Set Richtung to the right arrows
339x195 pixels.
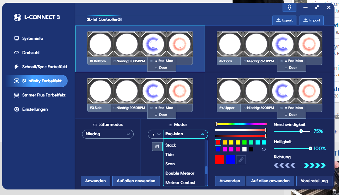coord(314,165)
